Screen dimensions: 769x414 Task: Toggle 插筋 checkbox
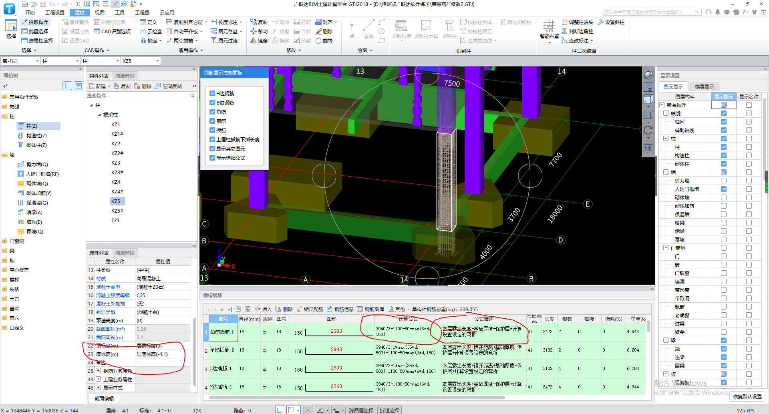(213, 130)
